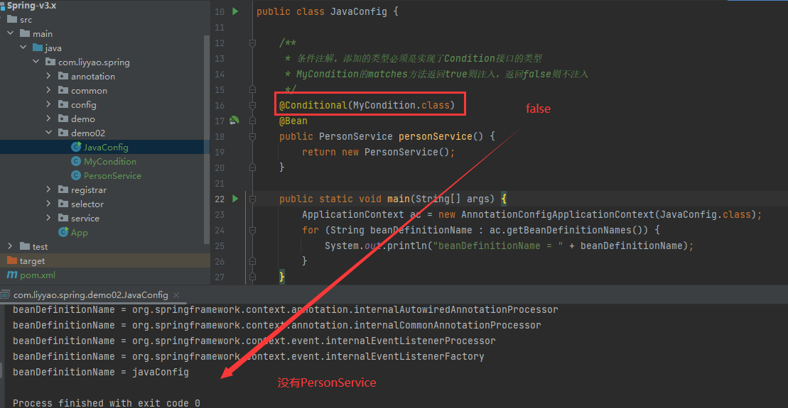Click the target folder icon
Image resolution: width=788 pixels, height=408 pixels.
[12, 260]
